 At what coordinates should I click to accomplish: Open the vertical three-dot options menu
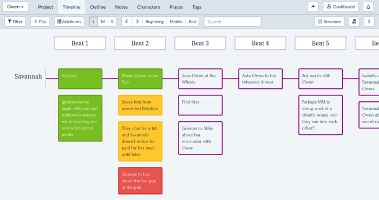(x=369, y=22)
